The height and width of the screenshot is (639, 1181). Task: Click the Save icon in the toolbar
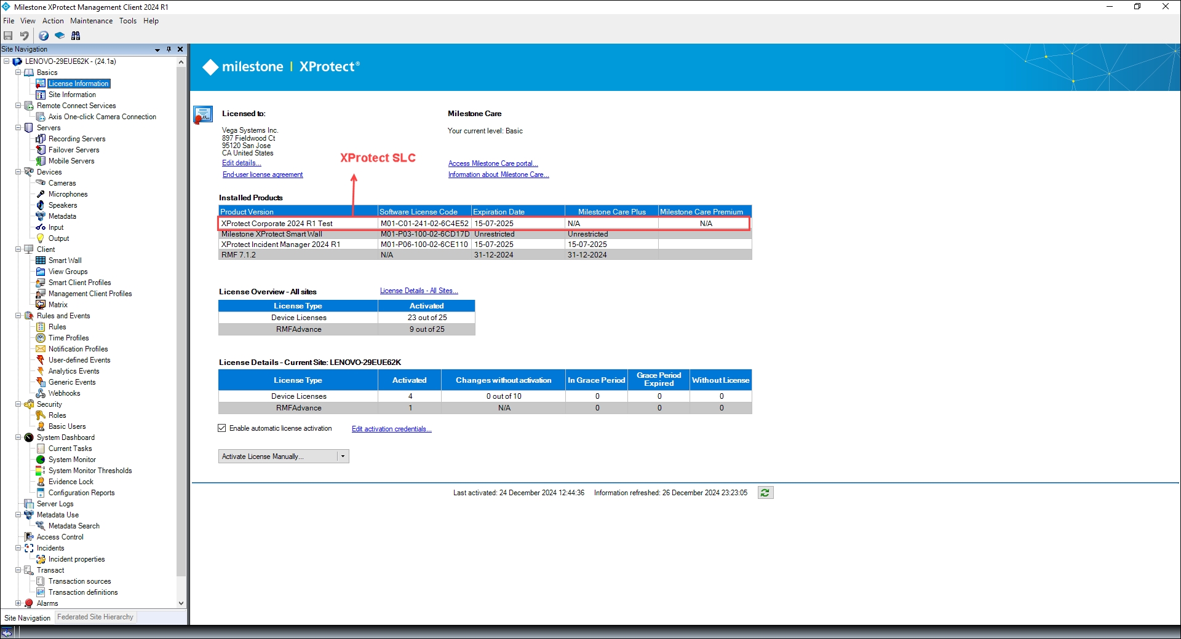8,36
